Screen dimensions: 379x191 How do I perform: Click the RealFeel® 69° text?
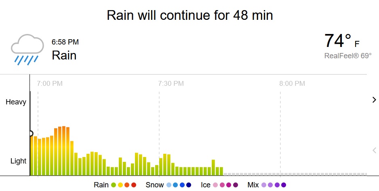click(x=348, y=56)
